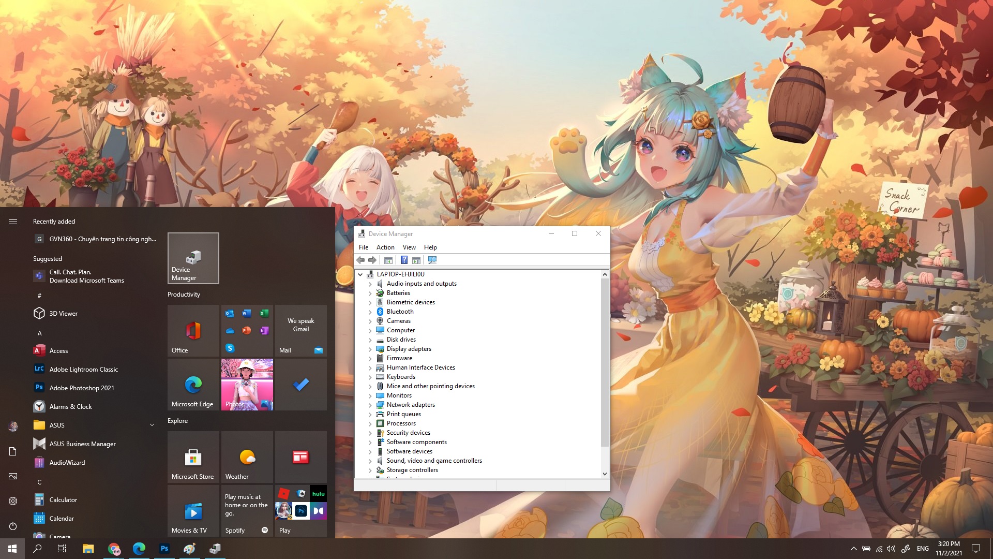Click the Power icon in Start sidebar
The height and width of the screenshot is (559, 993).
[13, 526]
